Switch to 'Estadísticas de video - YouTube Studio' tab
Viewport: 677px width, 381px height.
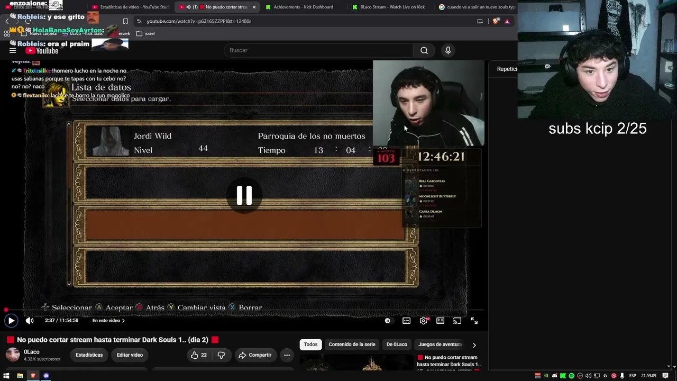[131, 7]
